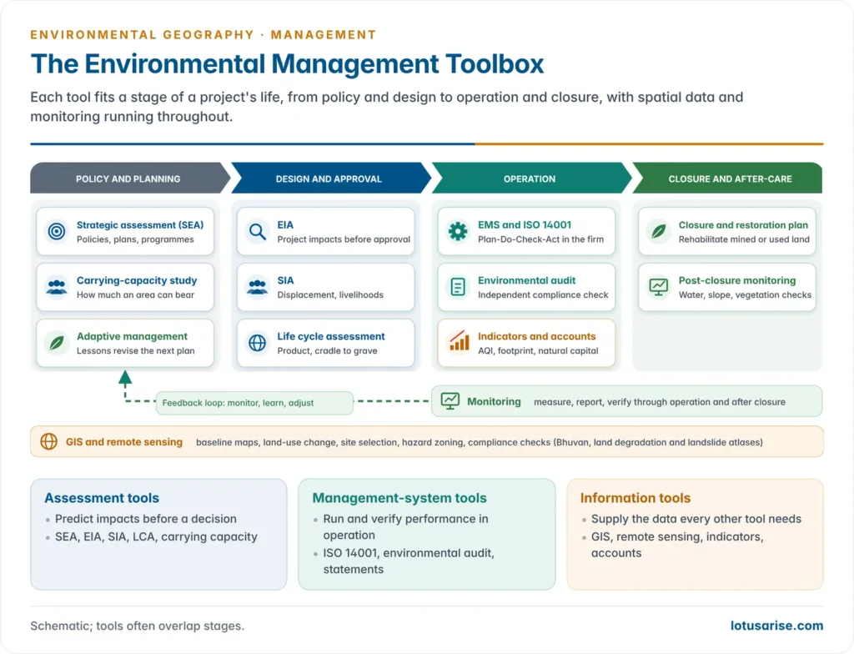Click the EIA card title

(x=285, y=225)
